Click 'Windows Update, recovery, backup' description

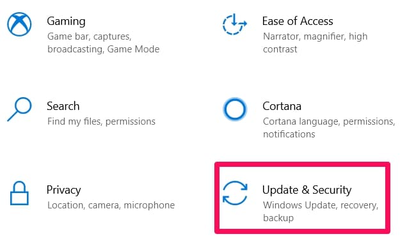pyautogui.click(x=321, y=212)
